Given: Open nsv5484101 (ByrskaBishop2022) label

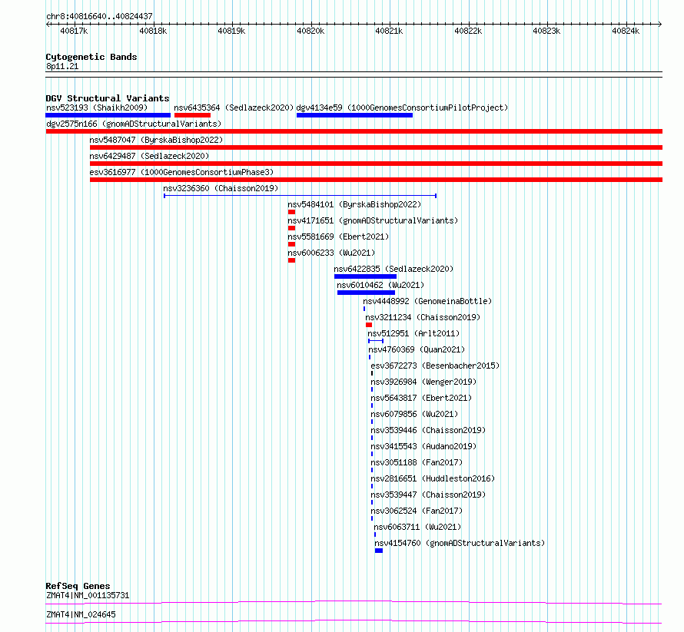Looking at the screenshot, I should click(354, 204).
